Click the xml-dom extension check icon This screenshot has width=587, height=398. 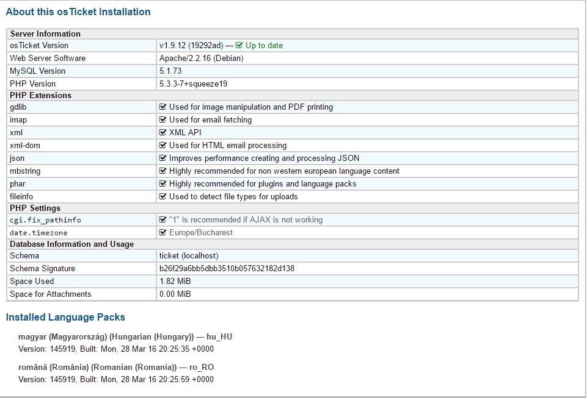(x=163, y=145)
